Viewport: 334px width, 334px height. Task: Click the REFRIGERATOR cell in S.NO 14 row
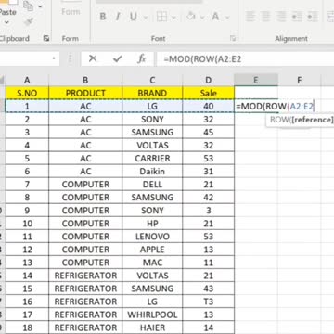(x=85, y=276)
